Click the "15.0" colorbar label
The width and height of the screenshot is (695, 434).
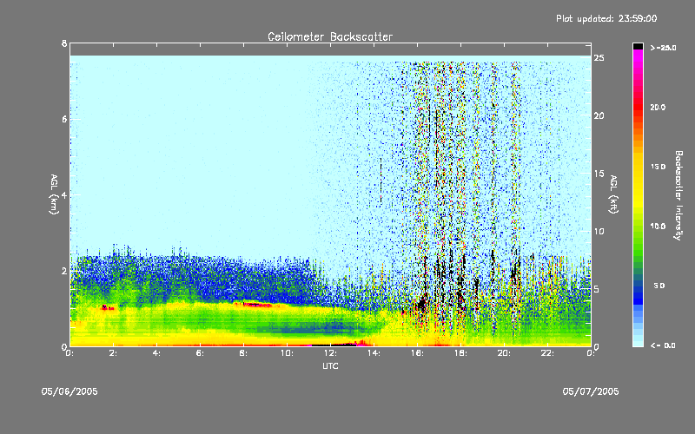tap(658, 167)
